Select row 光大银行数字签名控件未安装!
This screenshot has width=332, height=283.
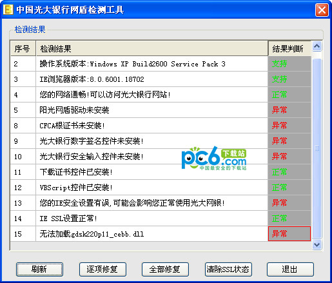point(161,141)
